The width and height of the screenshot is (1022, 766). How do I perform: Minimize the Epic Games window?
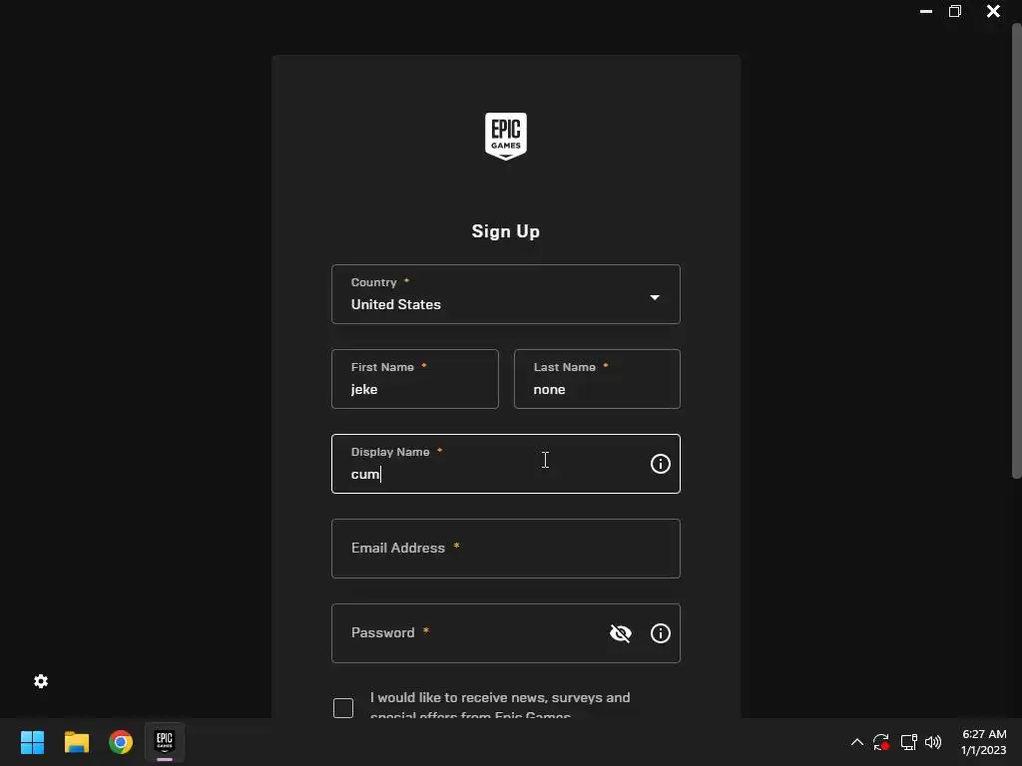(x=925, y=11)
